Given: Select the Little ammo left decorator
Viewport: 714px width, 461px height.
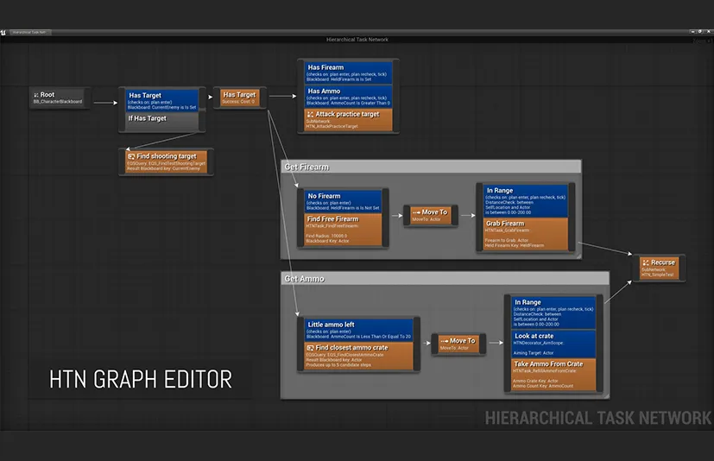Looking at the screenshot, I should (x=358, y=330).
